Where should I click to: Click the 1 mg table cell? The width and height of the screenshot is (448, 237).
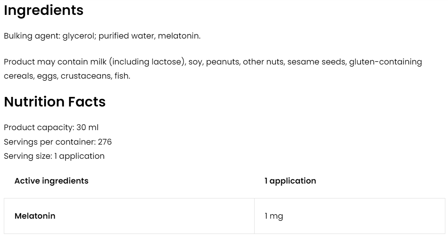tap(274, 216)
